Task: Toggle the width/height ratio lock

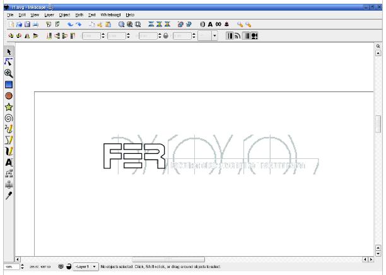Action: coord(166,36)
